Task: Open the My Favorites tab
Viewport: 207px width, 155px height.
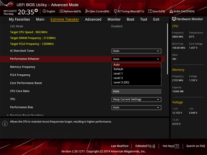Action: pos(20,20)
